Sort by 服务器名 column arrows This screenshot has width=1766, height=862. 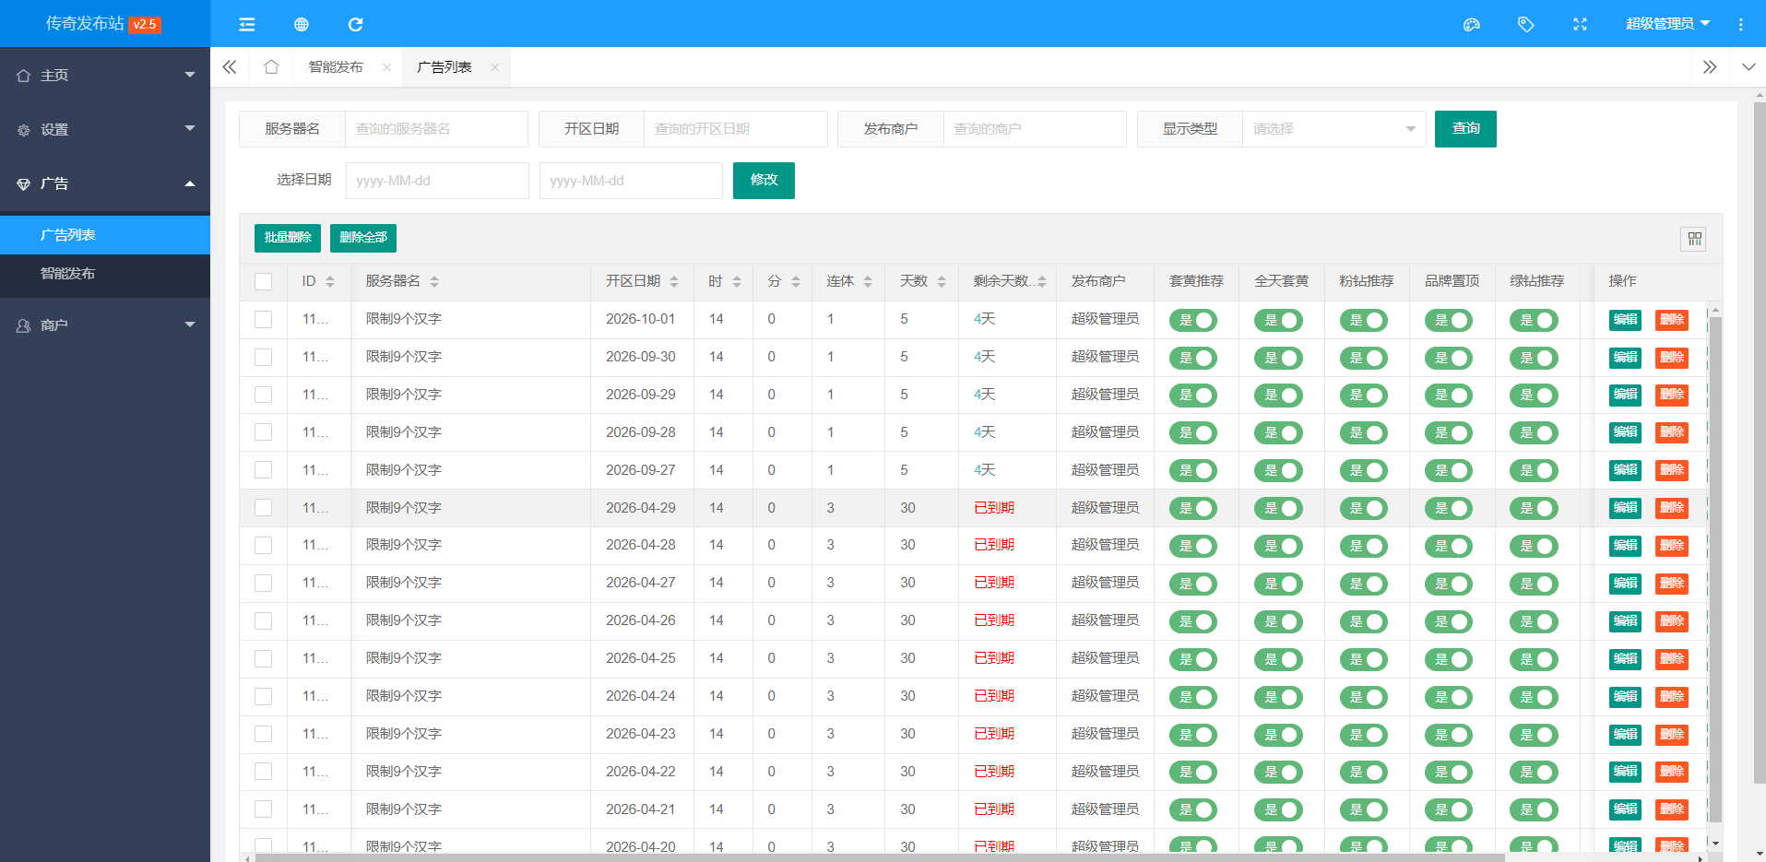tap(434, 282)
